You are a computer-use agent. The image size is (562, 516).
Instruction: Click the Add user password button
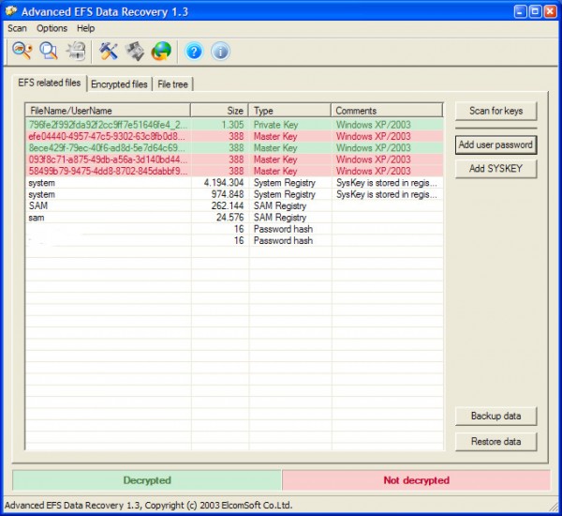click(495, 145)
